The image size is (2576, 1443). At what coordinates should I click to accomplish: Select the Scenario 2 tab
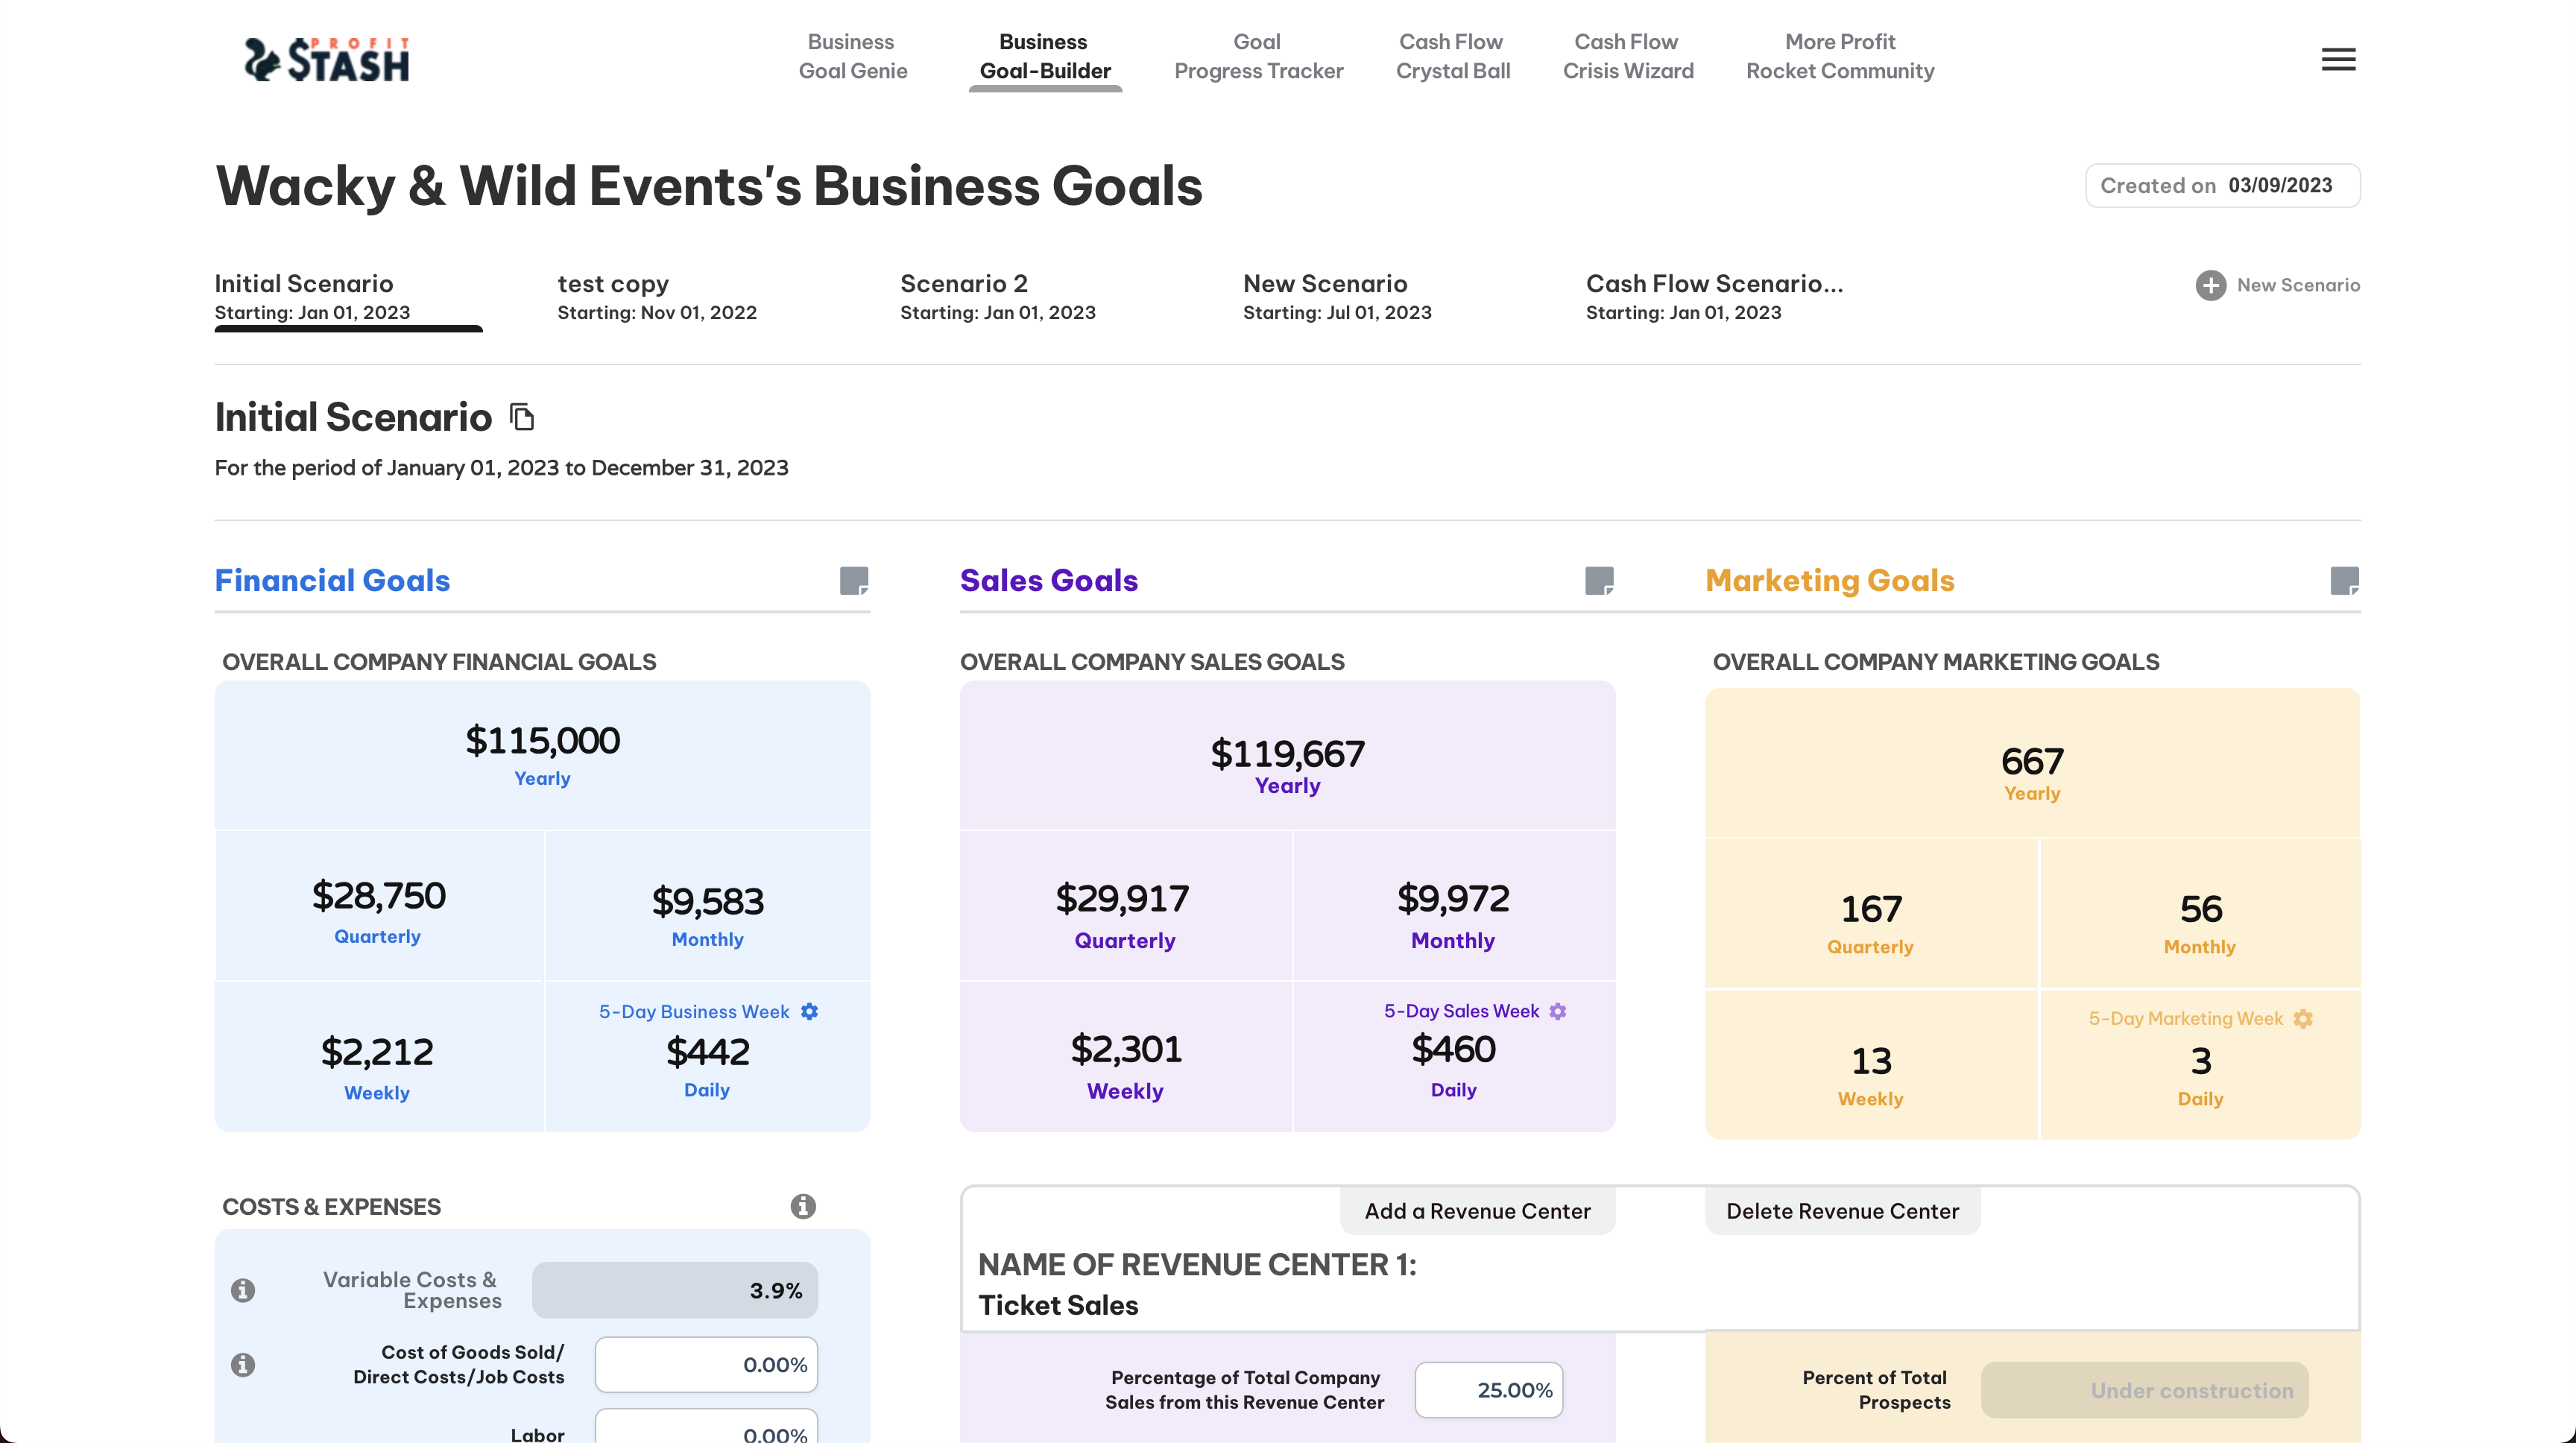[997, 296]
